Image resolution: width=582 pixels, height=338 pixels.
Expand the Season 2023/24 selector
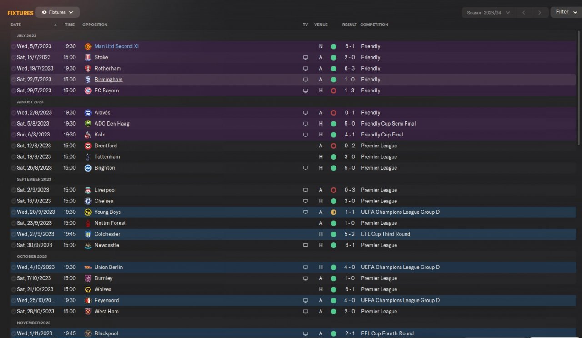click(x=488, y=13)
